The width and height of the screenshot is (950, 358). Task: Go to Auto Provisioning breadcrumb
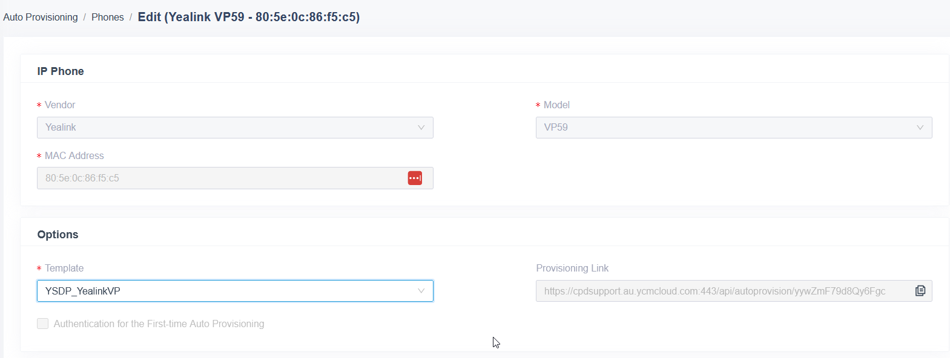(x=41, y=17)
